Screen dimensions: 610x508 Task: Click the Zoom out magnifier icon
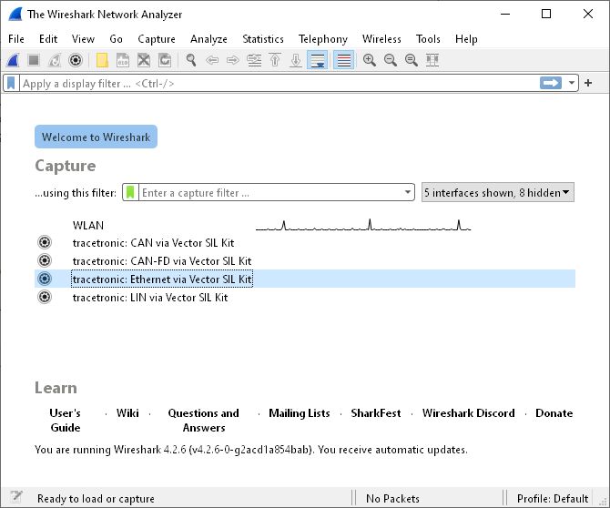391,60
